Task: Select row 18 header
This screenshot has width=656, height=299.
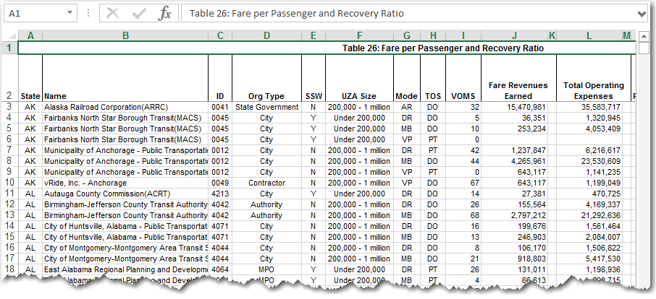Action: [9, 269]
